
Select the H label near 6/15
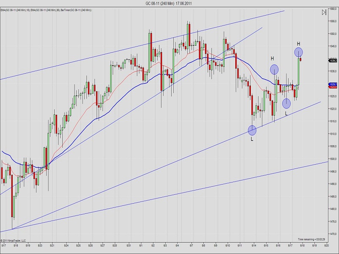272,58
